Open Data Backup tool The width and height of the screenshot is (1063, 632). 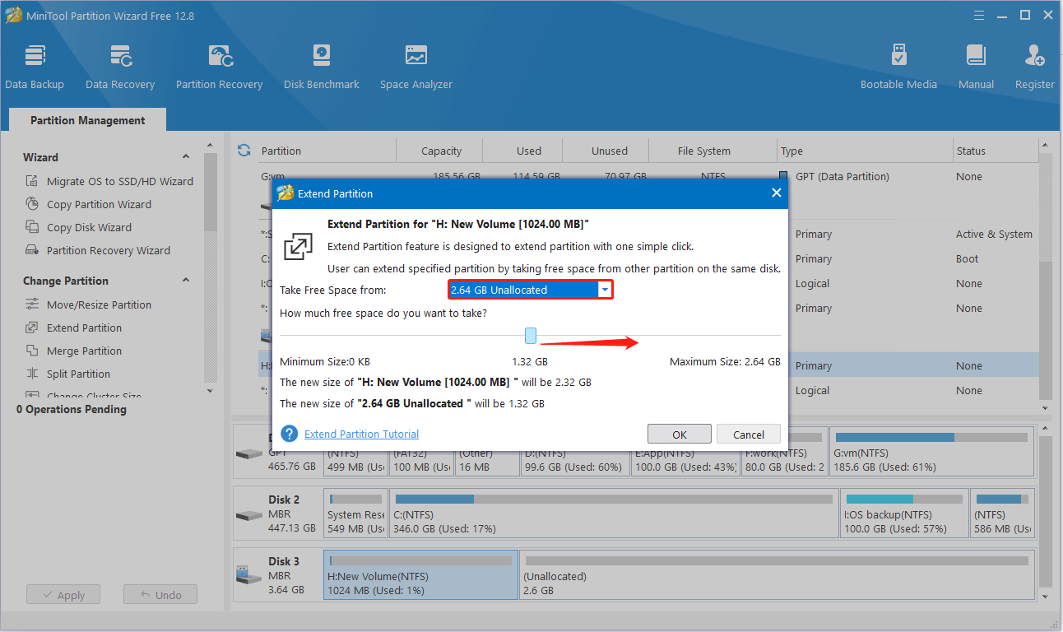click(x=35, y=67)
